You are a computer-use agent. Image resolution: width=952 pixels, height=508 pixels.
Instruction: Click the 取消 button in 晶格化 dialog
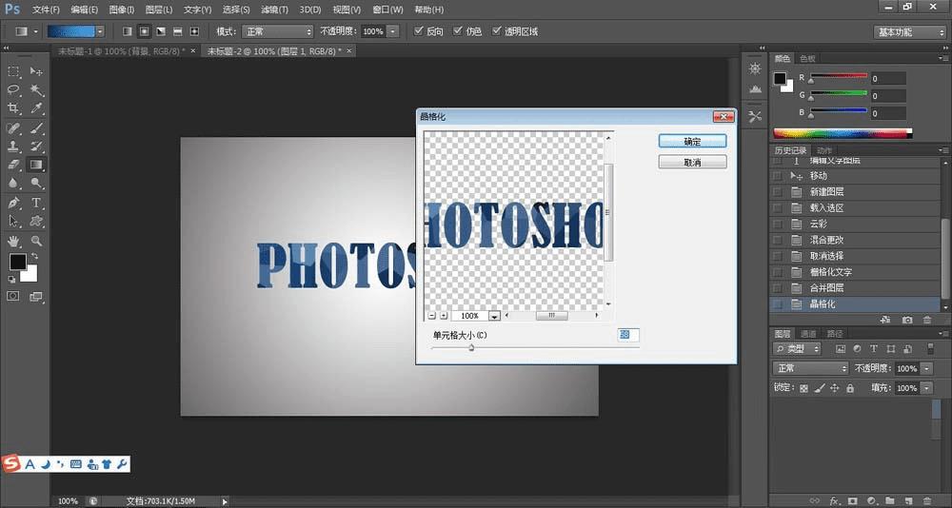point(692,163)
